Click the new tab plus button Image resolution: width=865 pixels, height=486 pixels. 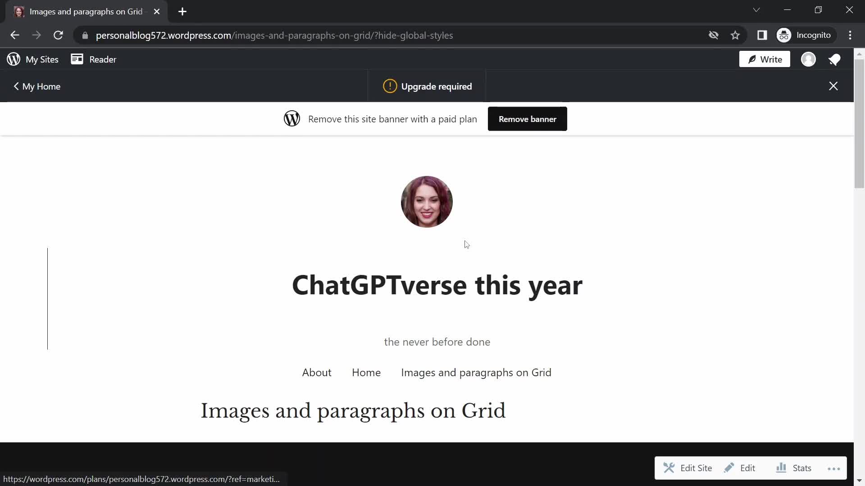pos(182,11)
